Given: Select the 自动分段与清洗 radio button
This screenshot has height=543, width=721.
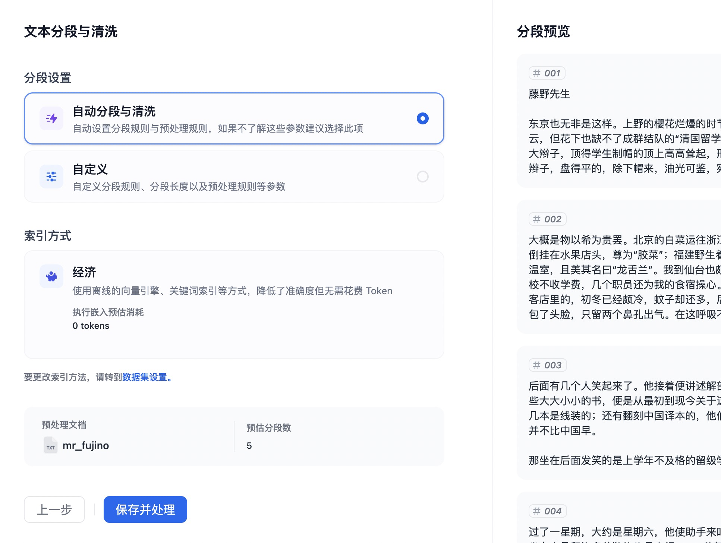Looking at the screenshot, I should 422,118.
